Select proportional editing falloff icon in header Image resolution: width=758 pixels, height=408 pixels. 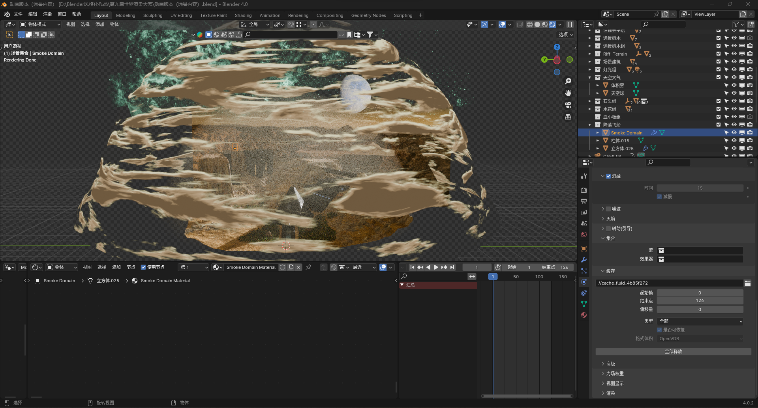tap(323, 24)
